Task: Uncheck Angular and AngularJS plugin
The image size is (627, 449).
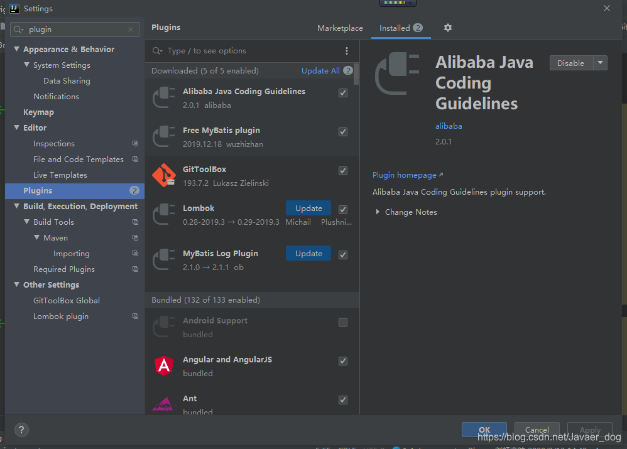Action: (342, 361)
